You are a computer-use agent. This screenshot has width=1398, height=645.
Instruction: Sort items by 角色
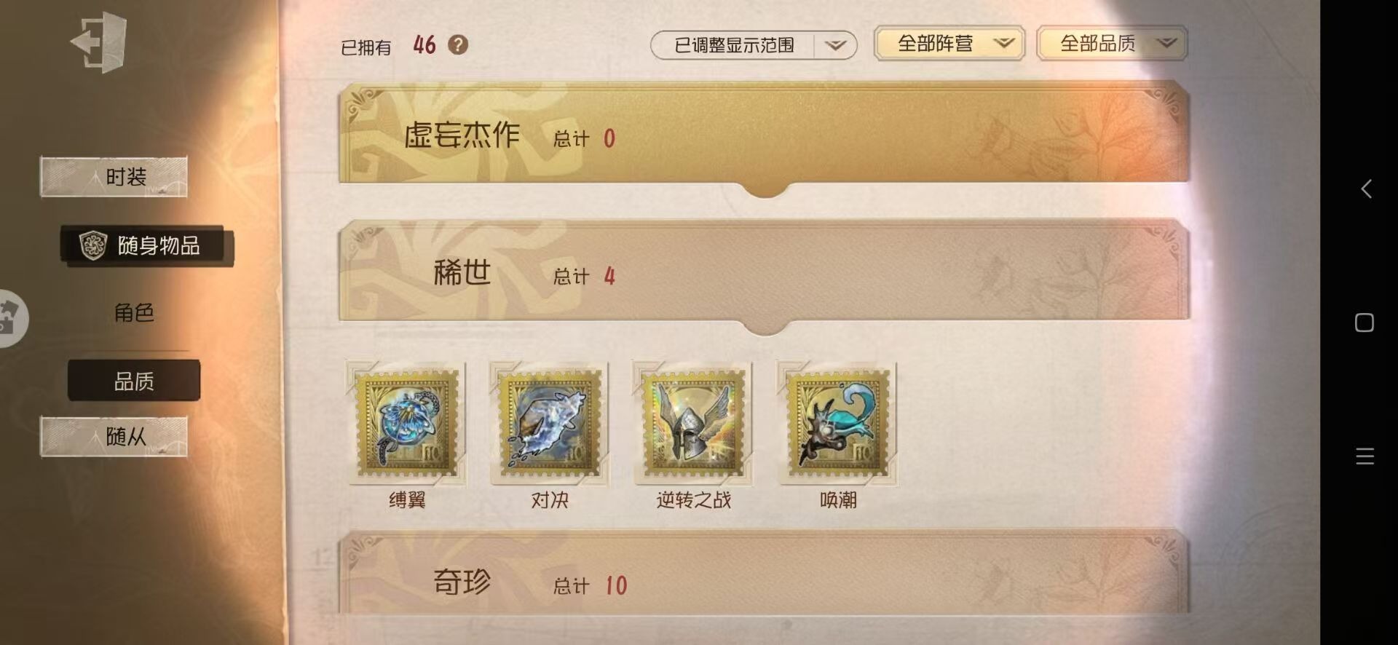pyautogui.click(x=134, y=313)
